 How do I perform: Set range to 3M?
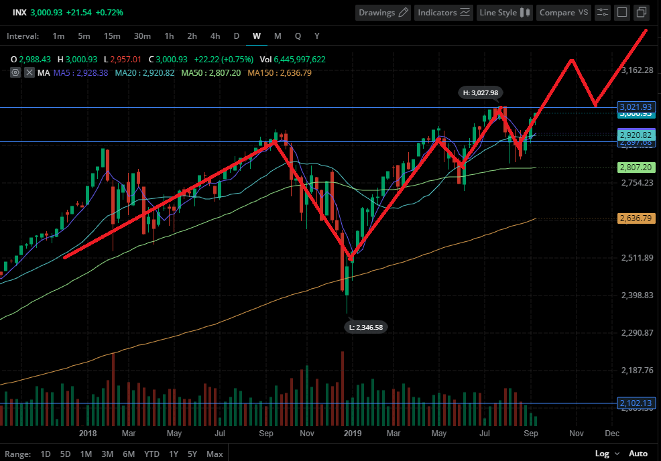point(107,454)
